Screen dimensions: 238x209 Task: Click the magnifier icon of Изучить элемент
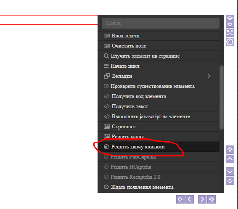pyautogui.click(x=106, y=56)
